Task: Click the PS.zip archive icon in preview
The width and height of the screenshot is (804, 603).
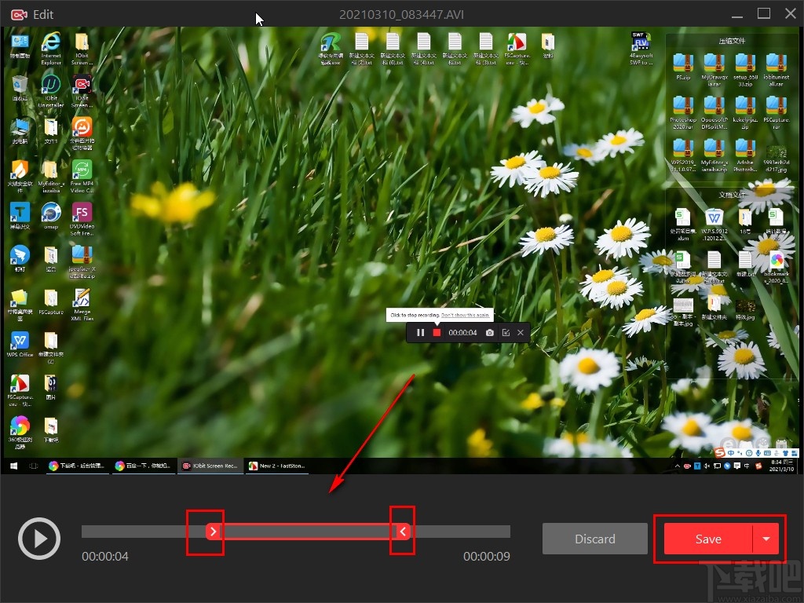Action: (x=683, y=67)
